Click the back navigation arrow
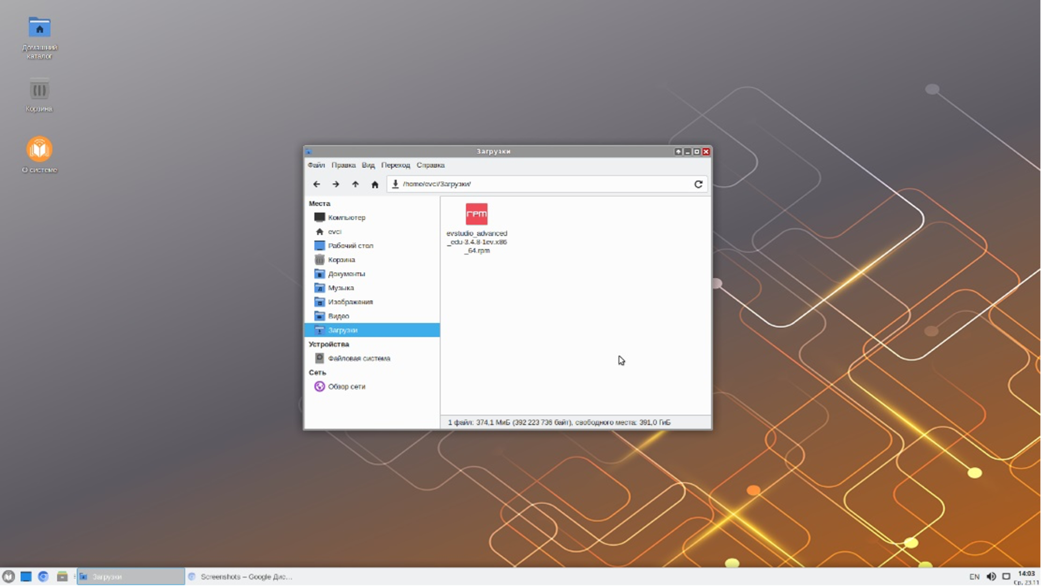 317,184
